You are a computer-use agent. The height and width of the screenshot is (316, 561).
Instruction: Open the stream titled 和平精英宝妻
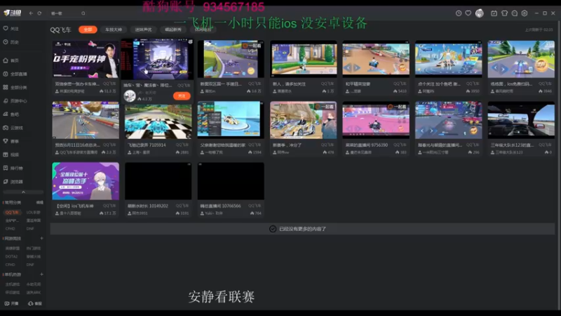click(376, 67)
